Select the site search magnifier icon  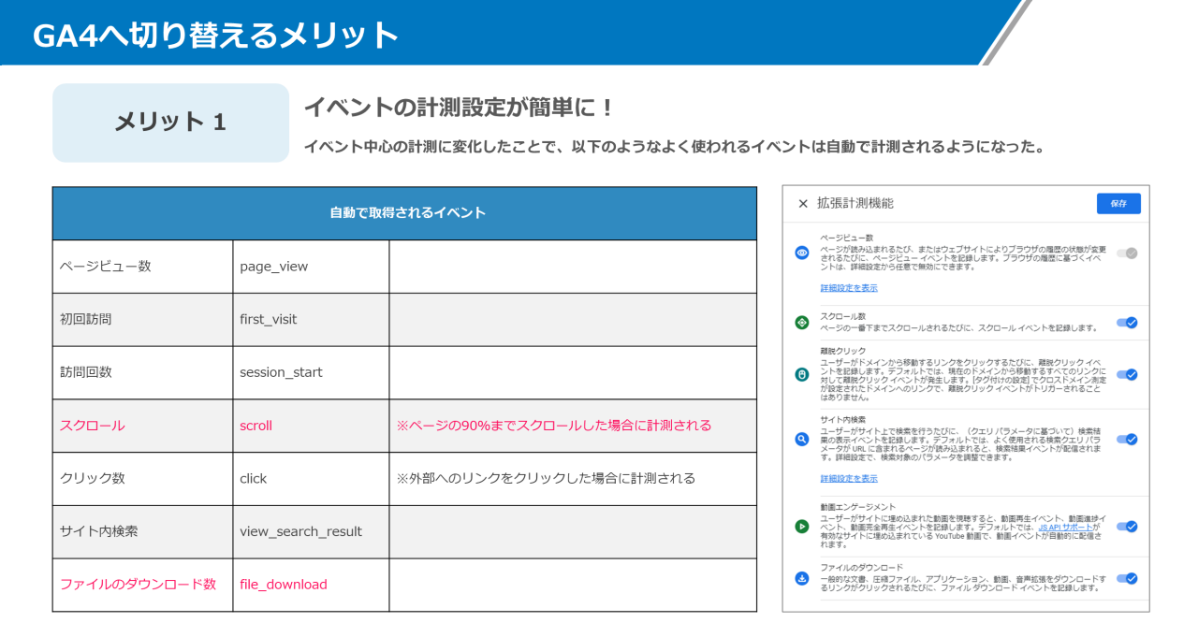(x=800, y=438)
